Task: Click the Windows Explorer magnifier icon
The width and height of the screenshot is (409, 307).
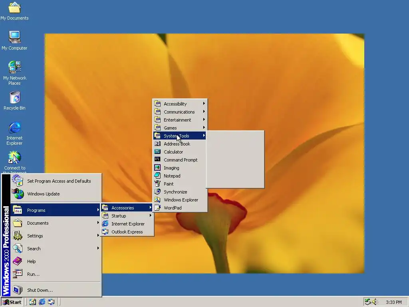Action: tap(157, 200)
